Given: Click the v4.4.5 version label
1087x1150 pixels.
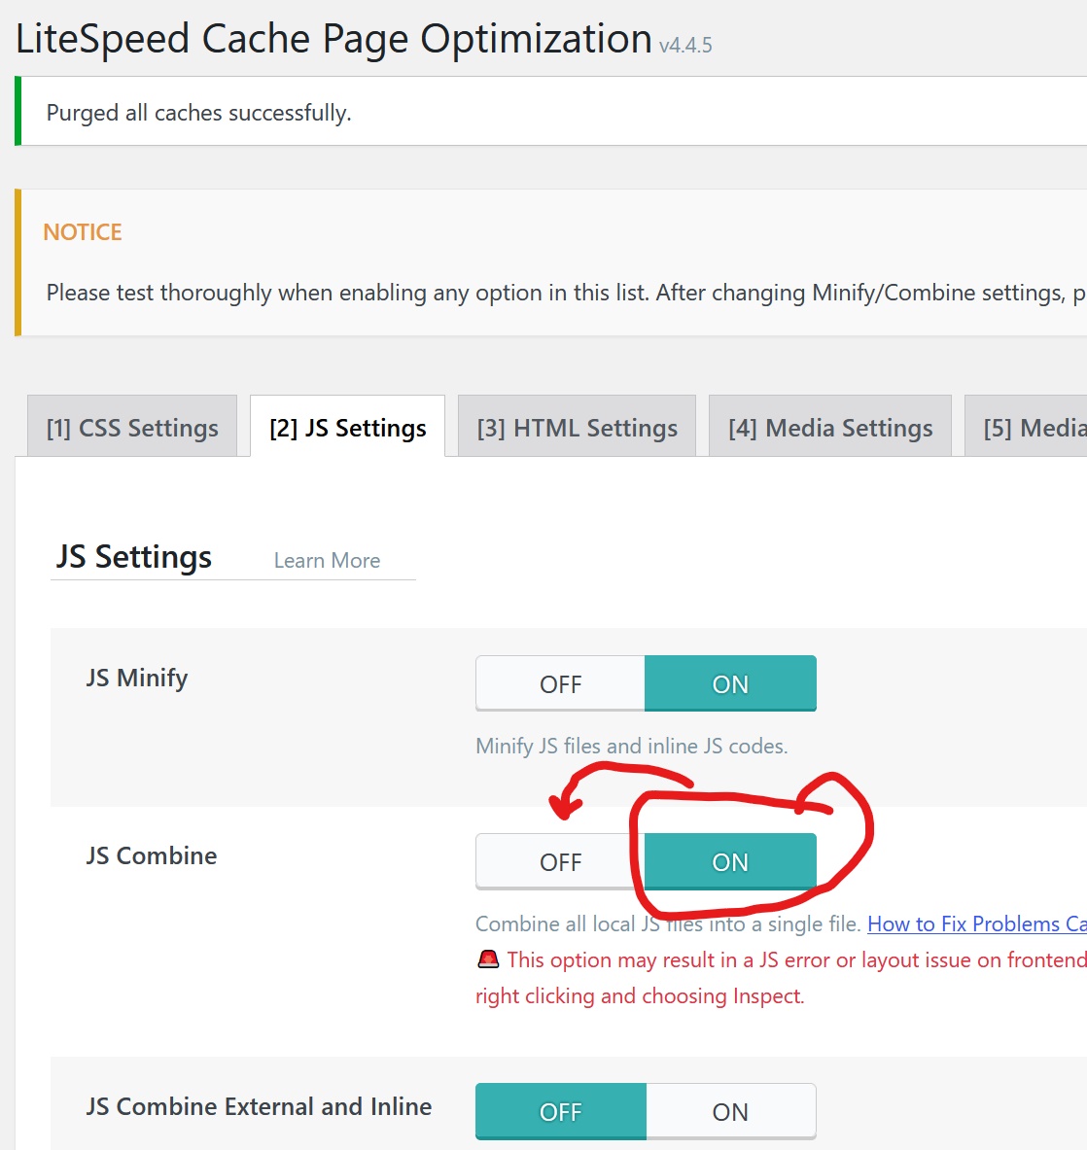Looking at the screenshot, I should pos(684,45).
